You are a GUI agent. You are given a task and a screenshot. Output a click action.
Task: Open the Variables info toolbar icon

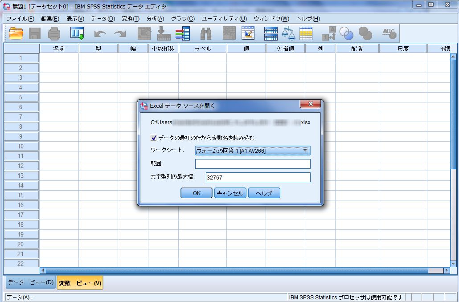[x=183, y=33]
